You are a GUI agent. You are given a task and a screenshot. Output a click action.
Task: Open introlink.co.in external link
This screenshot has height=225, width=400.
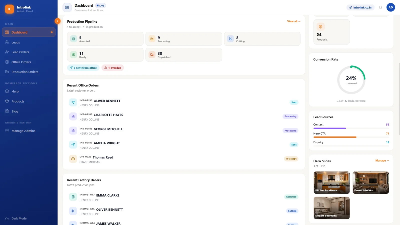360,7
